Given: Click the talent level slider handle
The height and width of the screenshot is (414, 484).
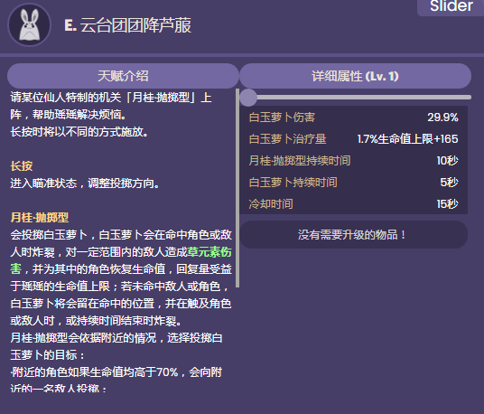Looking at the screenshot, I should (248, 98).
